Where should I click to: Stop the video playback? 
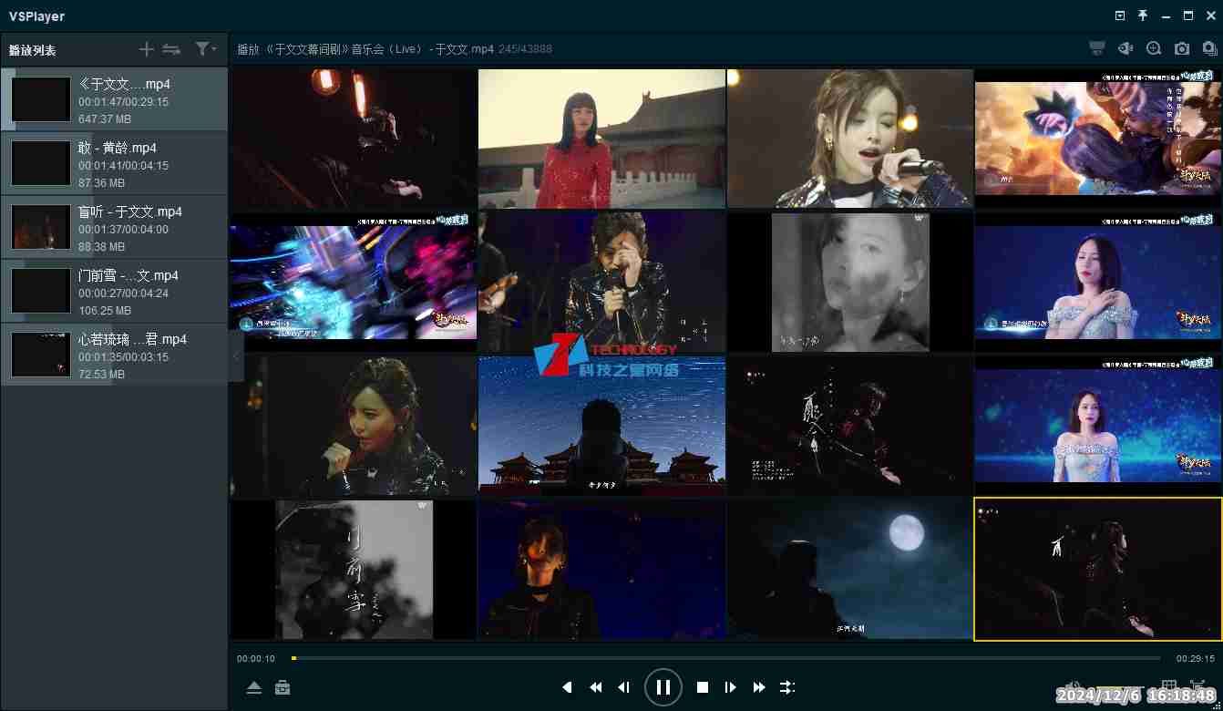(x=703, y=687)
